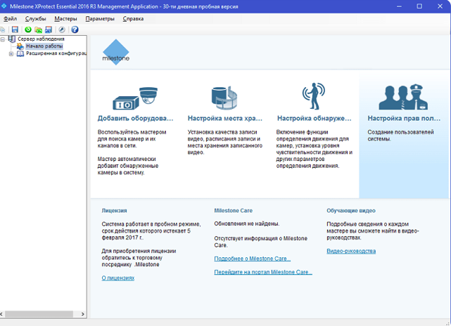Open the Настройка прав пользователей heading
451x326 pixels.
[404, 118]
